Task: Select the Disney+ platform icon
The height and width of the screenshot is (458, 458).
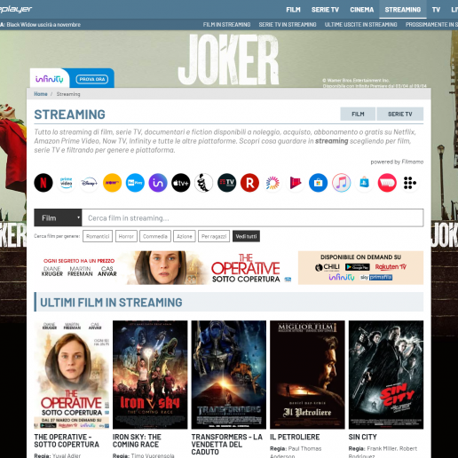Action: point(89,183)
